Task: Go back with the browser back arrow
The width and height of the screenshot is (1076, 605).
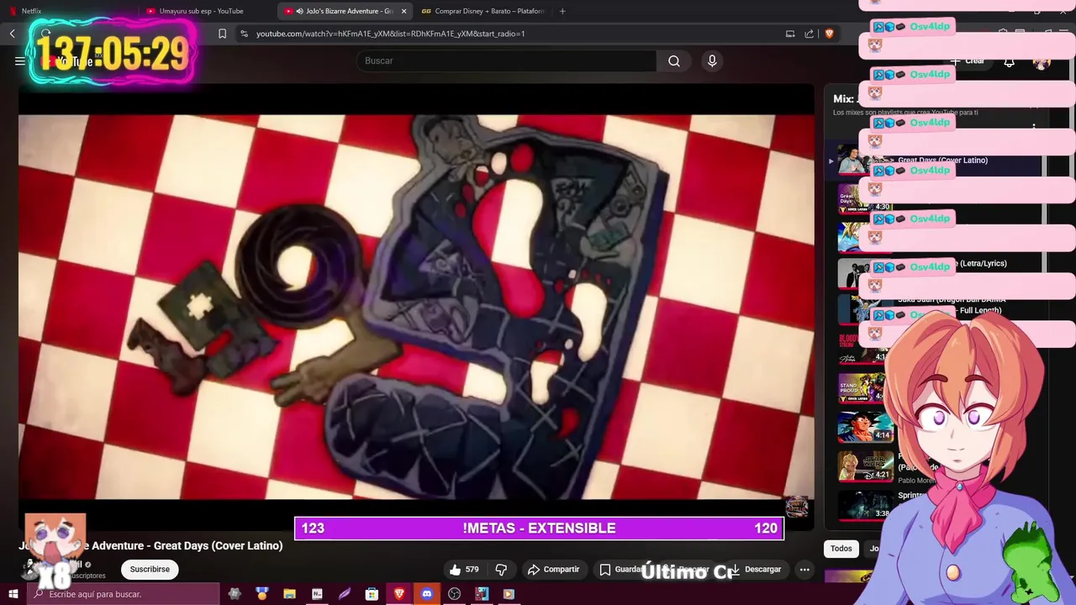Action: [13, 34]
